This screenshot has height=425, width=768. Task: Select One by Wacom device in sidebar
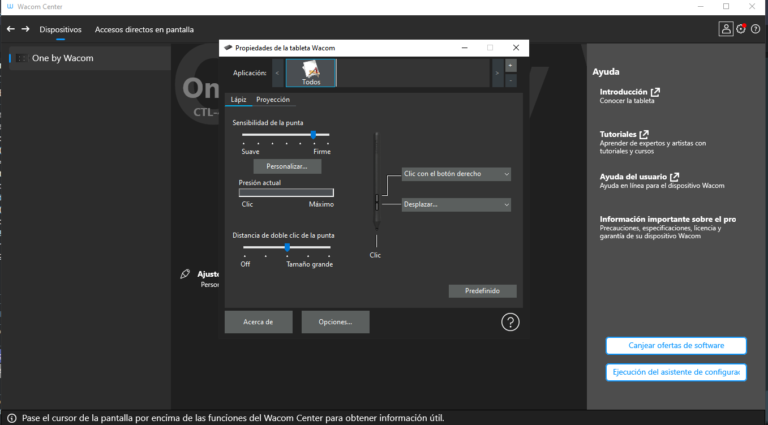click(63, 58)
